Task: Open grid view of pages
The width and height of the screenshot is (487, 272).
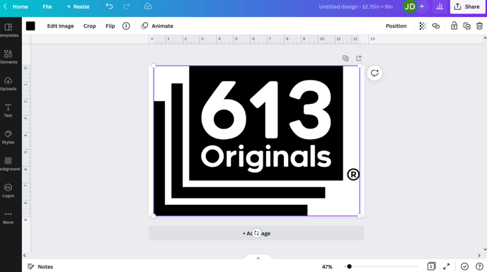Action: [431, 266]
